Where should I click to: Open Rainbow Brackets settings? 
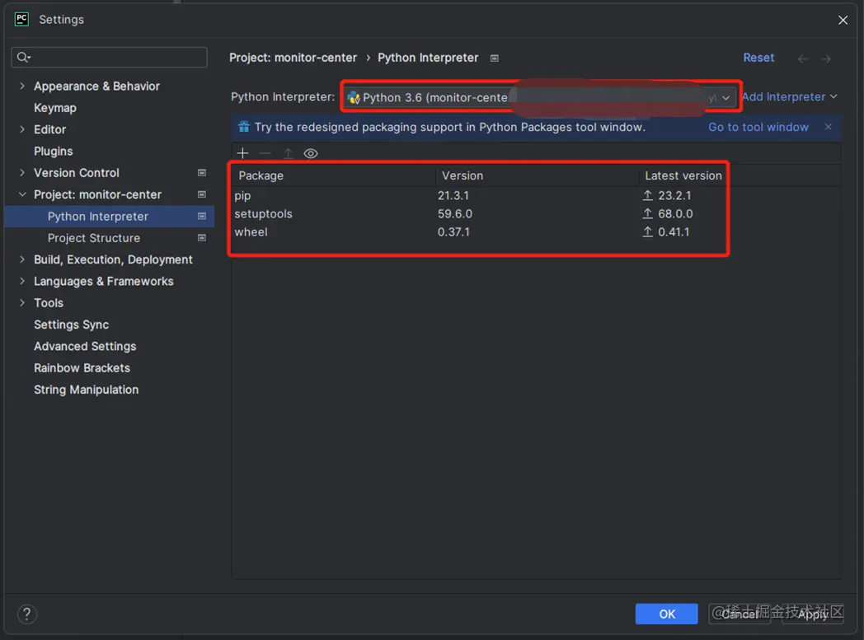tap(82, 367)
